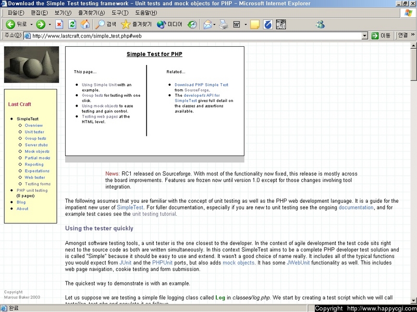Follow the PHPUnit link

[162, 263]
